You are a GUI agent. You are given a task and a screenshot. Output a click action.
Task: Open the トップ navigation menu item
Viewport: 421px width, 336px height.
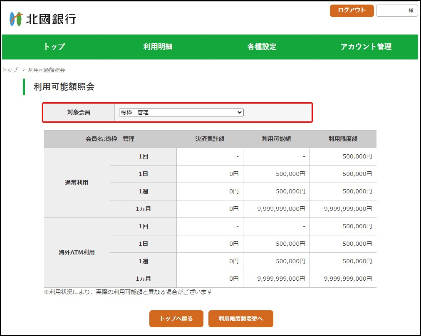54,47
